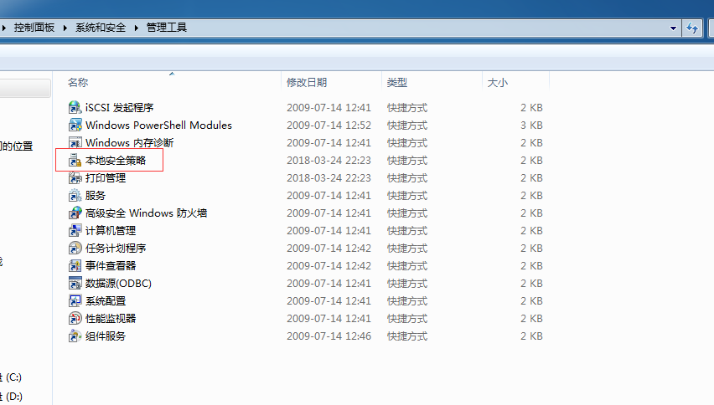This screenshot has height=405, width=714.
Task: Click the 管理工具 breadcrumb segment
Action: coord(167,28)
